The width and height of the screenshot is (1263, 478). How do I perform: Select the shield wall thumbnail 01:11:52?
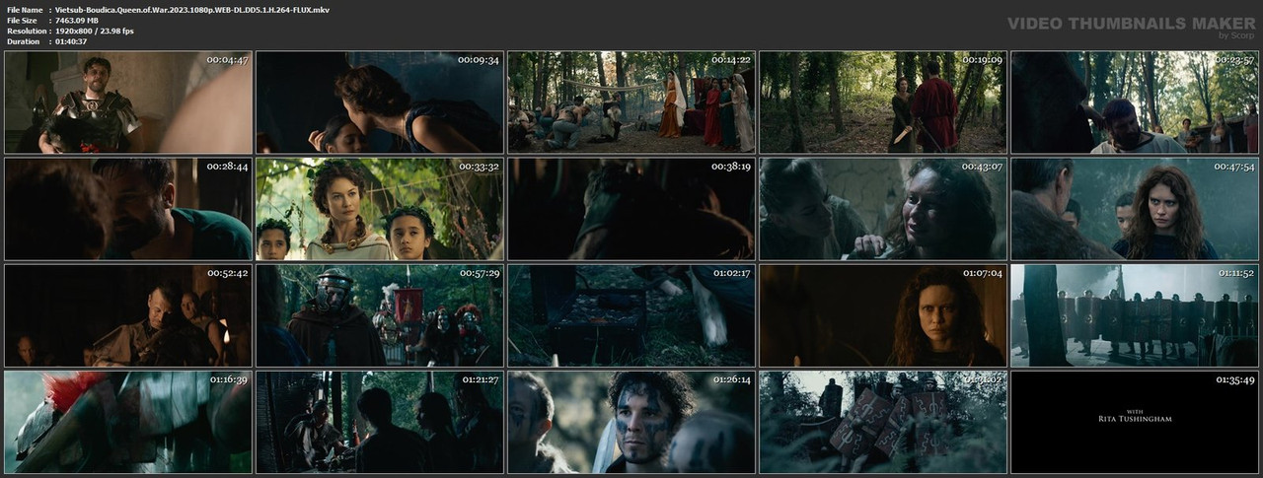click(x=1135, y=315)
